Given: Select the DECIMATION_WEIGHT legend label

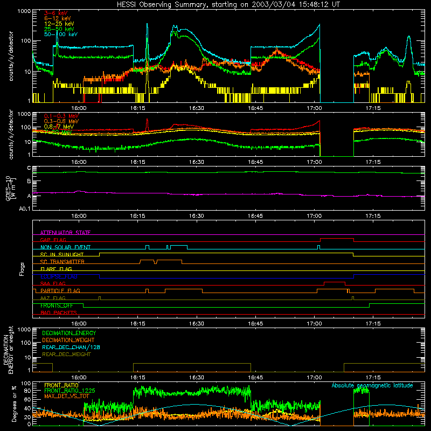Looking at the screenshot, I should click(68, 340).
